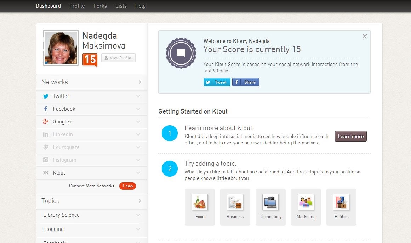Click the Welcome to Klout, Nadegda text
Screen dimensions: 411x243
[x=236, y=41]
